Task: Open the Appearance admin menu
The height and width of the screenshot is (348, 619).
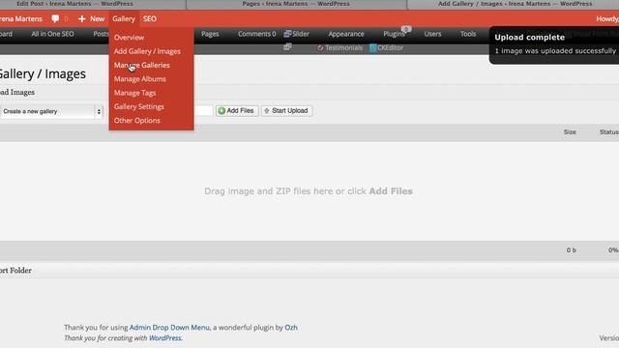Action: [x=346, y=34]
